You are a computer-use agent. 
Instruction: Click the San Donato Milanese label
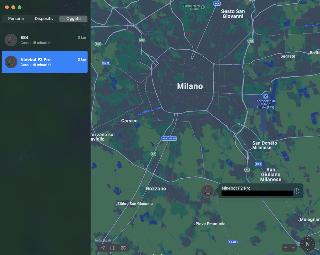coord(264,145)
